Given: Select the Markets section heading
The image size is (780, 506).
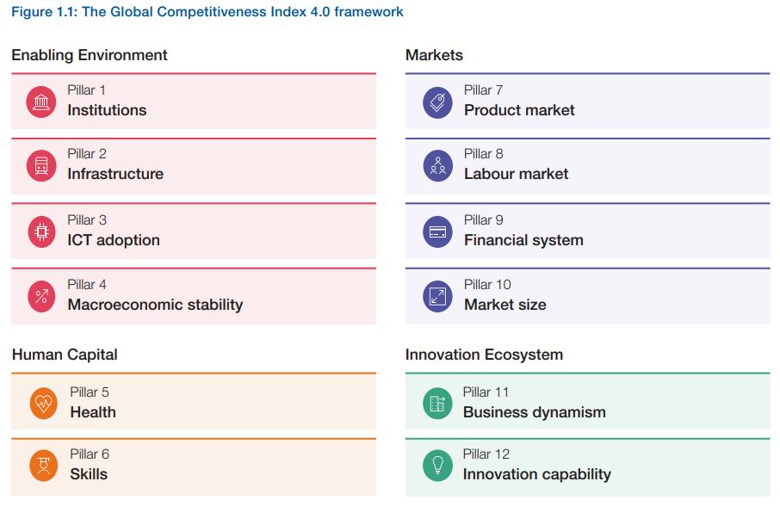Looking at the screenshot, I should [x=434, y=55].
